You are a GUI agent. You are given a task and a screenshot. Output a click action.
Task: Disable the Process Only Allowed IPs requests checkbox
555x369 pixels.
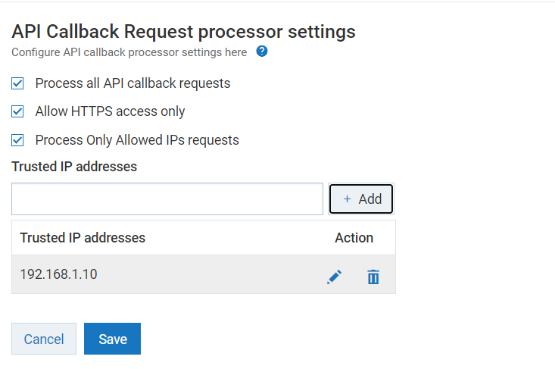click(18, 140)
